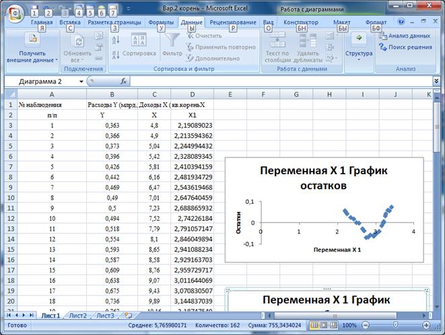This screenshot has width=445, height=335.
Task: Click the zoom in plus button
Action: [426, 325]
